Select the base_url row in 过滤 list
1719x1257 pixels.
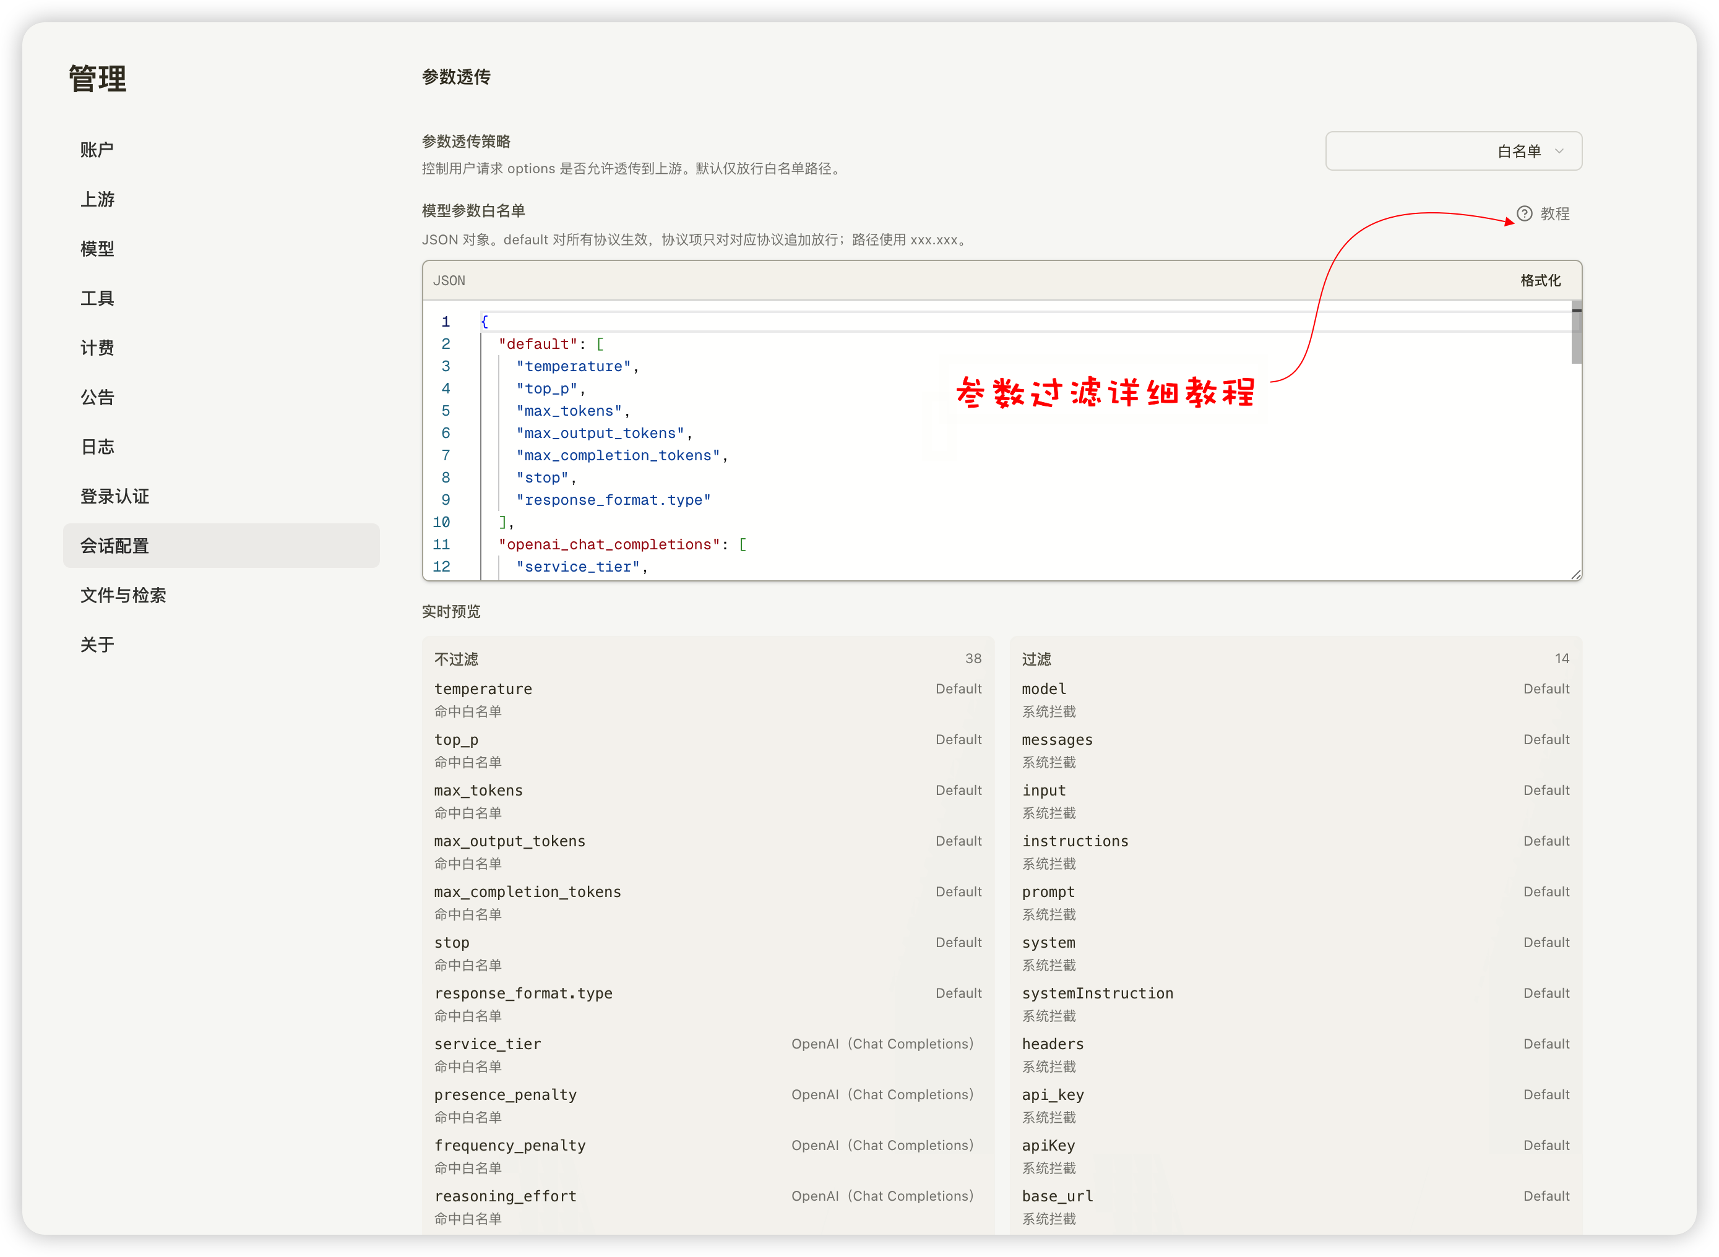tap(1295, 1207)
